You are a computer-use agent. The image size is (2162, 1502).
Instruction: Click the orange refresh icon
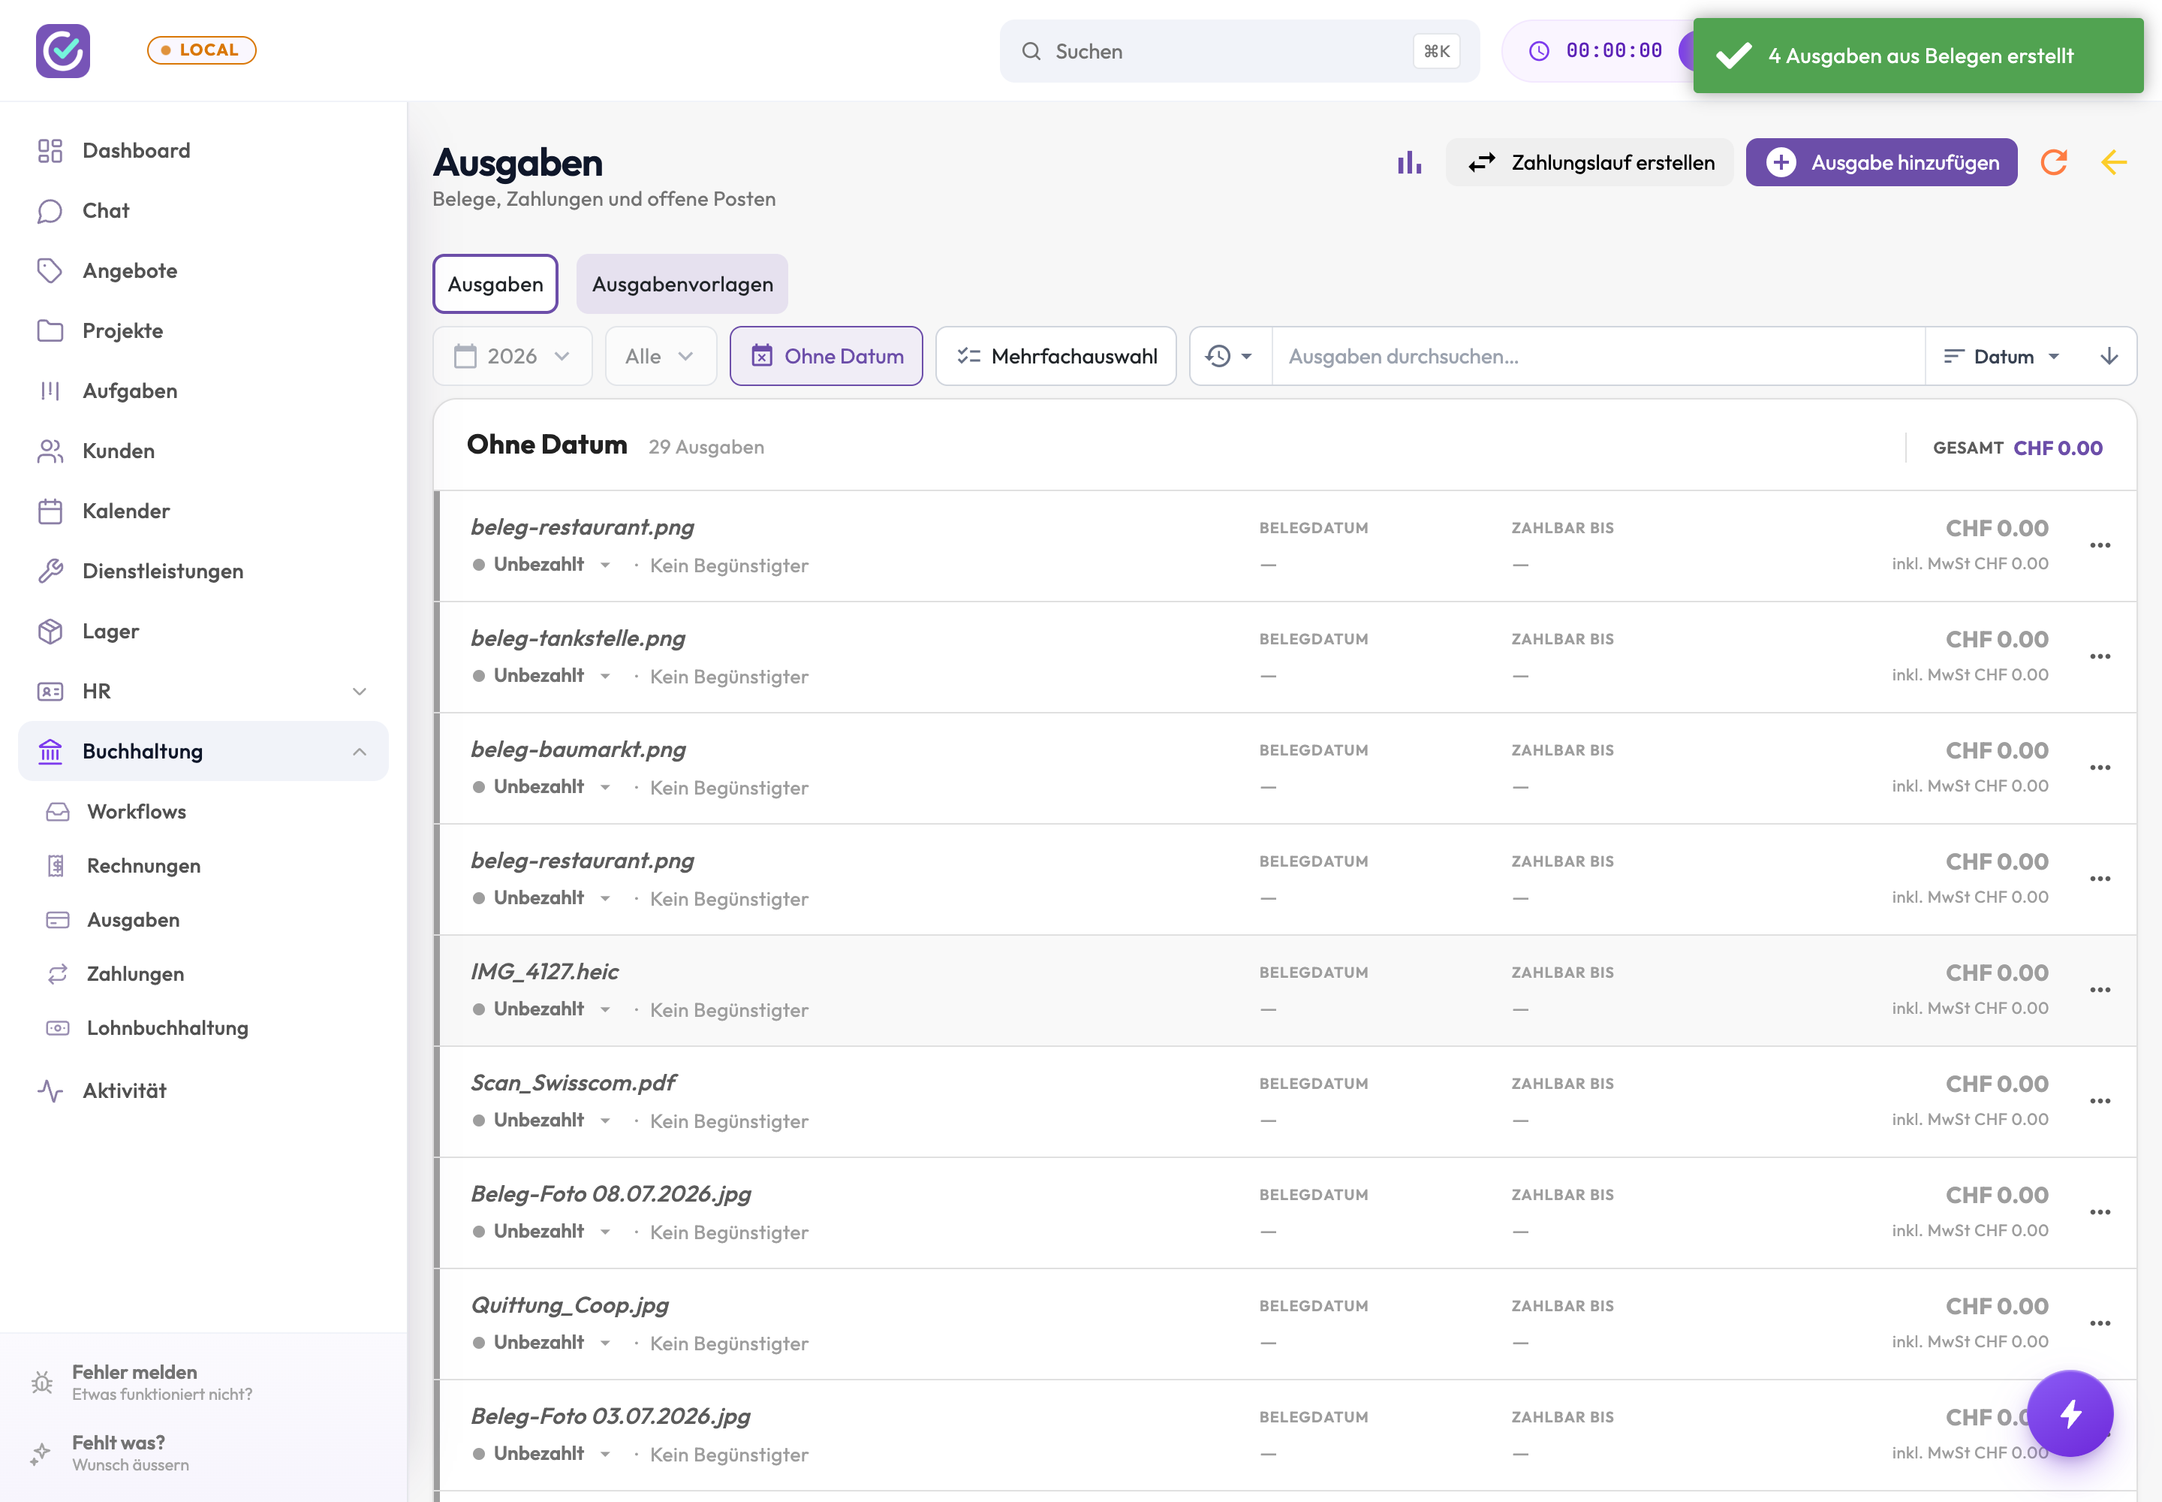[2053, 163]
